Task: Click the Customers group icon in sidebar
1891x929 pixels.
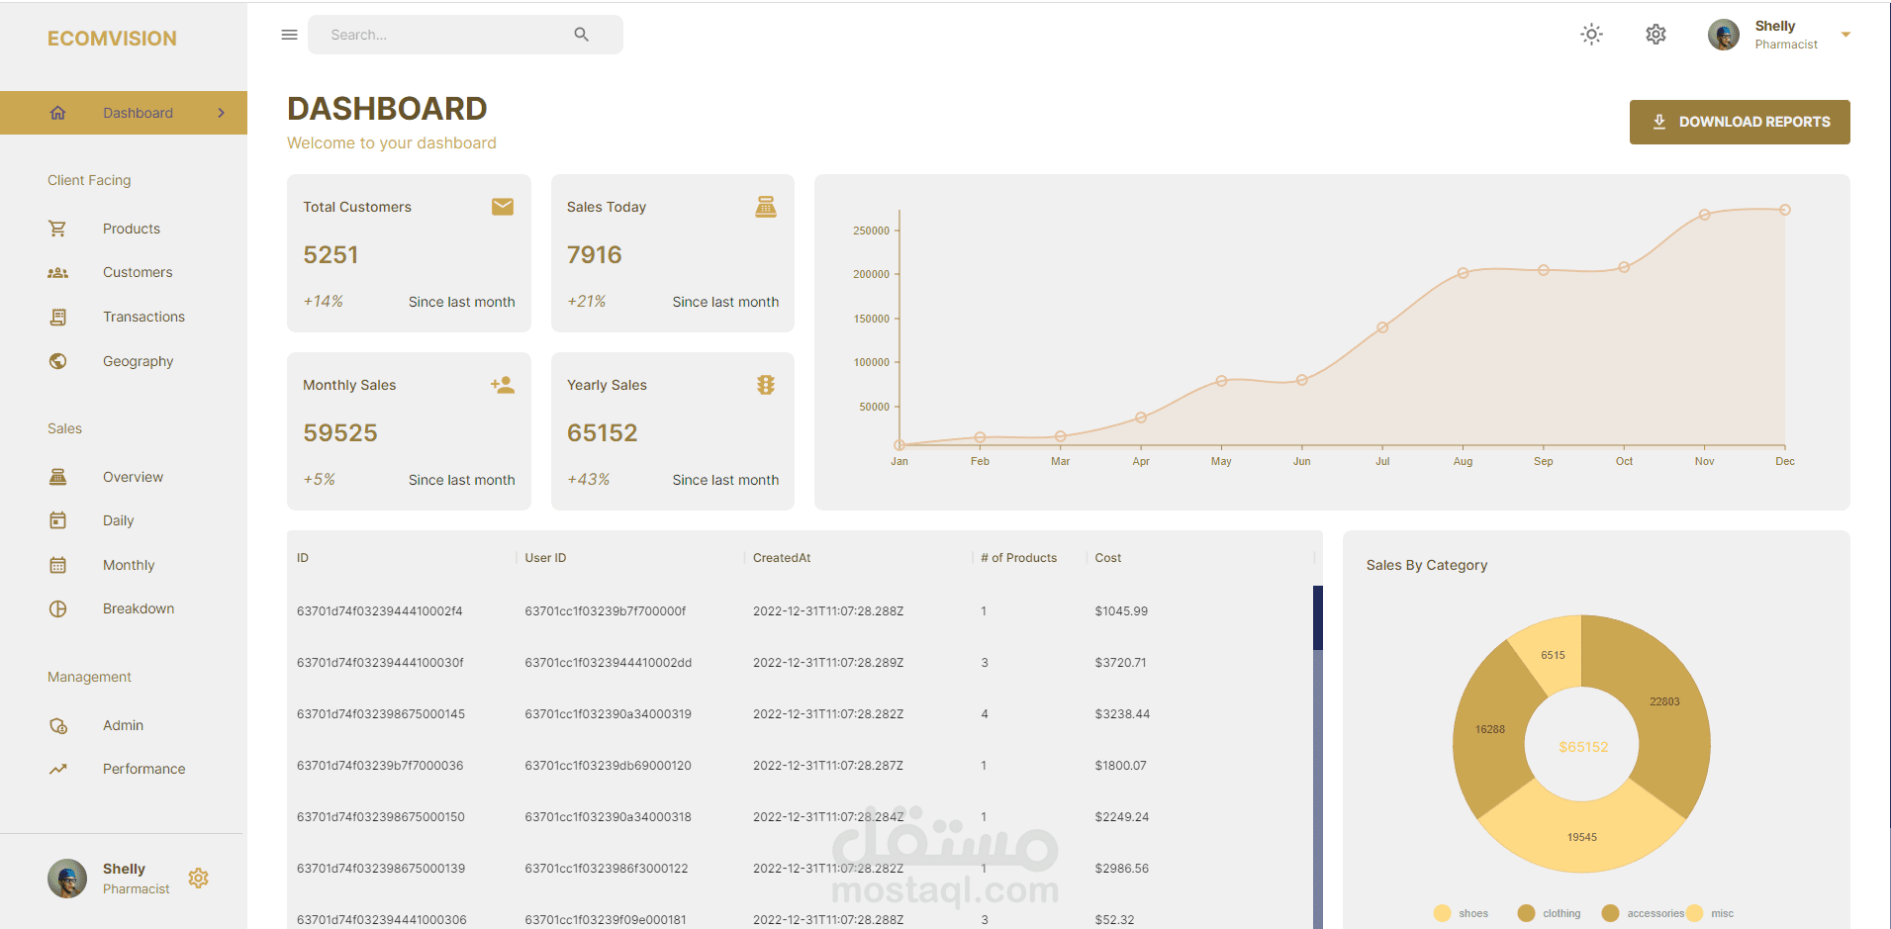Action: click(x=57, y=273)
